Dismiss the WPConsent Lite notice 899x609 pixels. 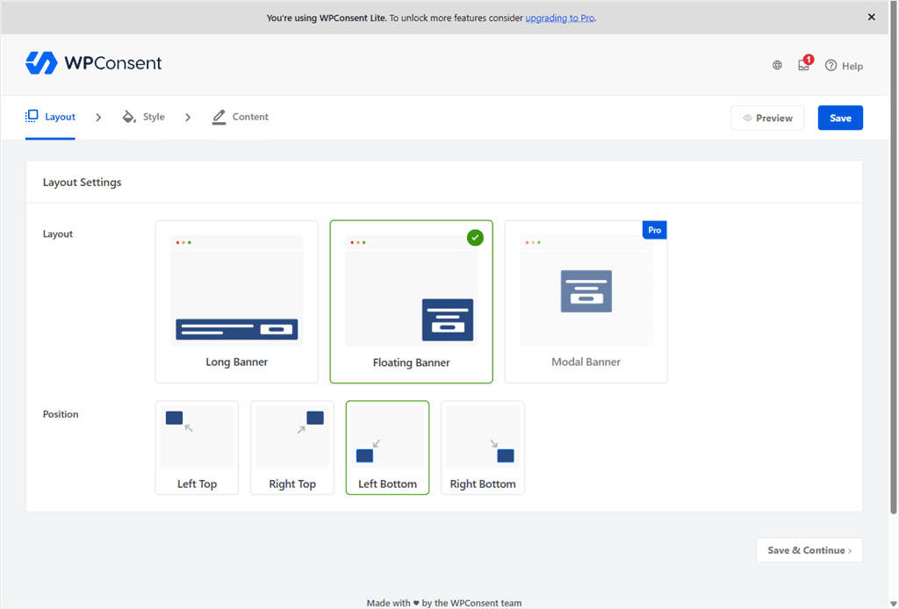point(872,18)
